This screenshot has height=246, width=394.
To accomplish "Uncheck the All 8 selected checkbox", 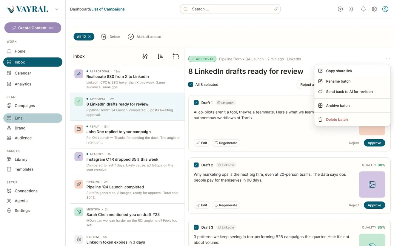I will (x=191, y=84).
